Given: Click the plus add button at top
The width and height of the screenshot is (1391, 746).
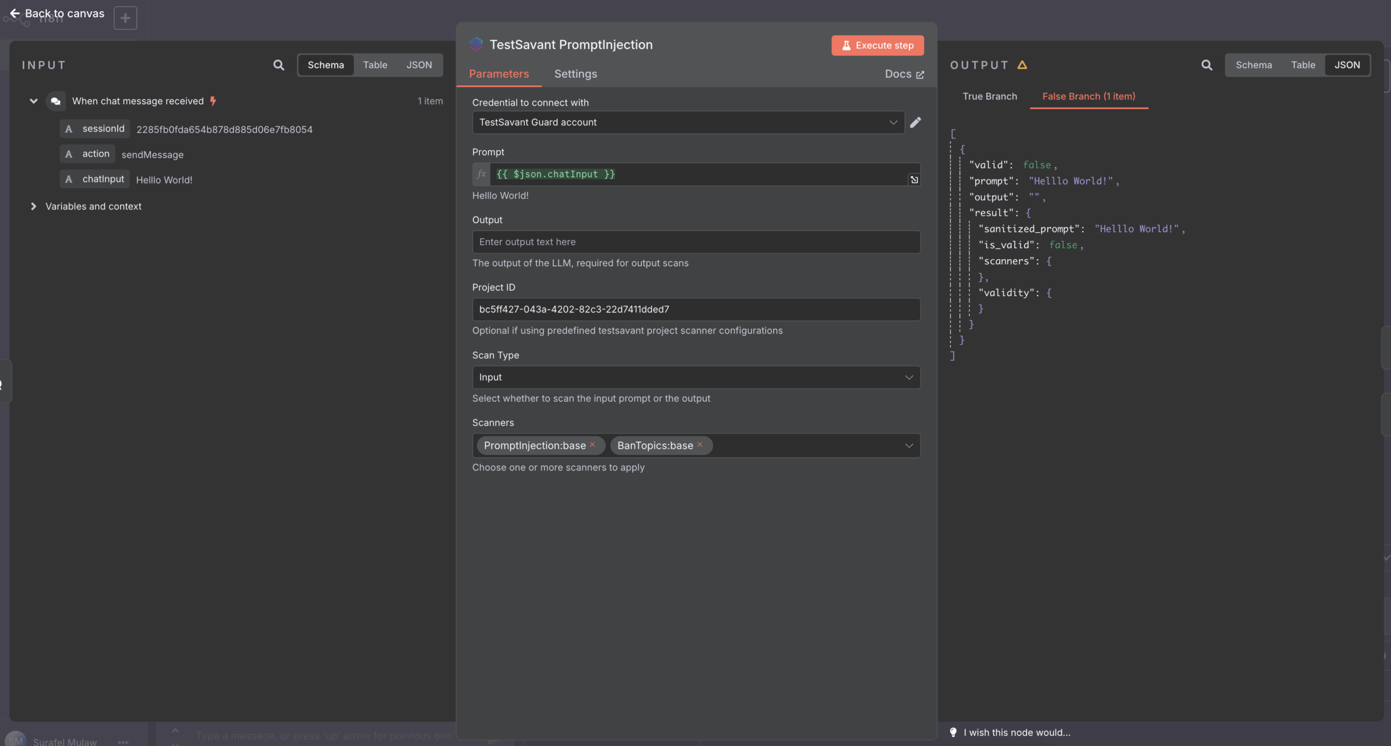Looking at the screenshot, I should pyautogui.click(x=126, y=18).
